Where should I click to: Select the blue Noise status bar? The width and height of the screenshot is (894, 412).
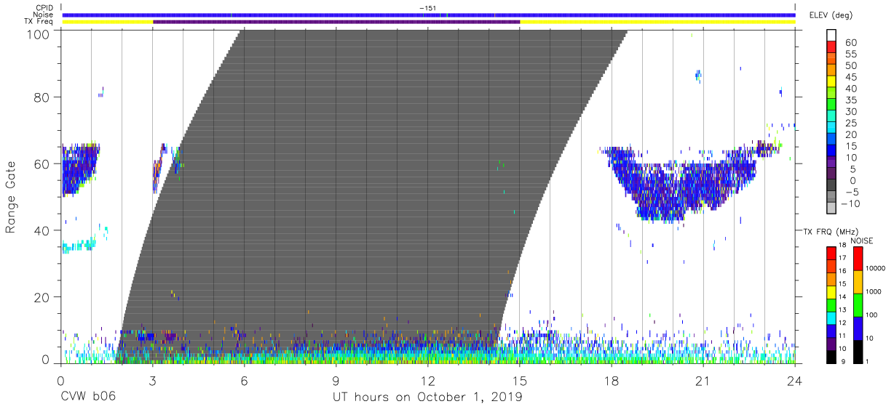(x=428, y=15)
